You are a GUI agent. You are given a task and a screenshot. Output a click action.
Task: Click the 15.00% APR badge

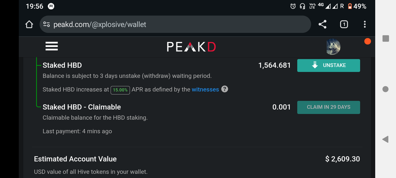[120, 90]
